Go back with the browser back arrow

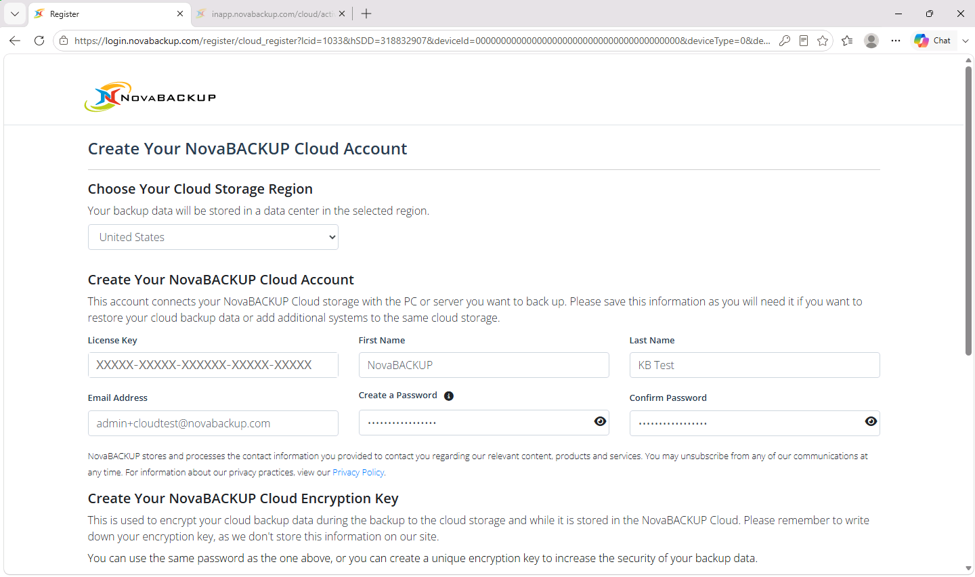point(15,41)
